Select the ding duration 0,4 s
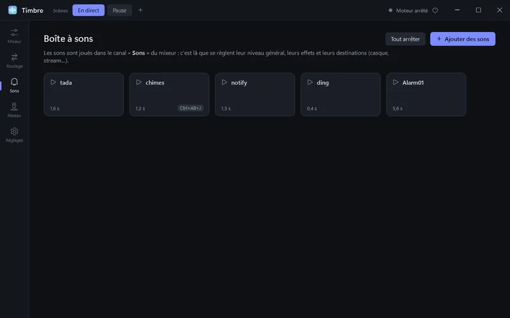This screenshot has width=510, height=318. 312,108
